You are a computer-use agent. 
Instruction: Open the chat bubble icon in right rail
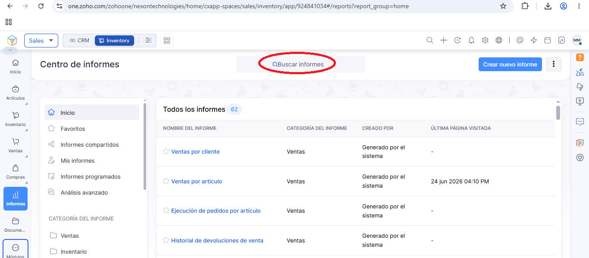pos(580,122)
